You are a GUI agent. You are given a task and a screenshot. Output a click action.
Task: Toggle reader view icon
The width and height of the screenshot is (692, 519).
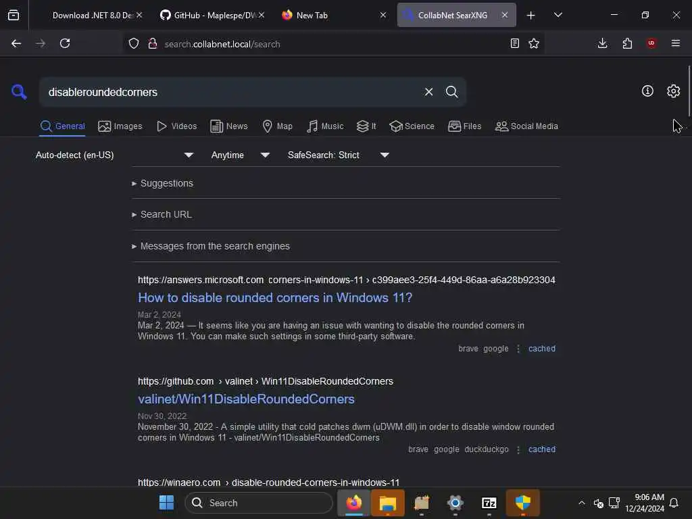point(514,43)
